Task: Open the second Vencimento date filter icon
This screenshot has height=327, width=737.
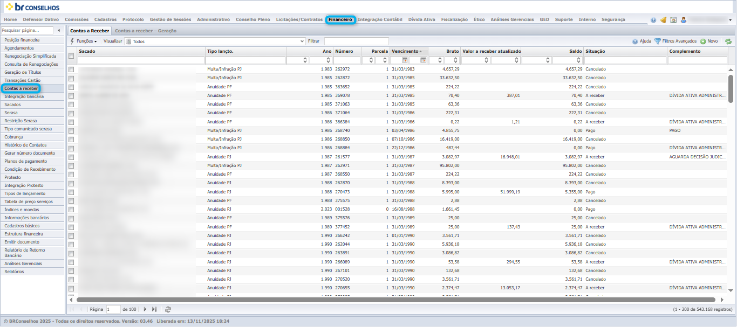Action: [424, 60]
